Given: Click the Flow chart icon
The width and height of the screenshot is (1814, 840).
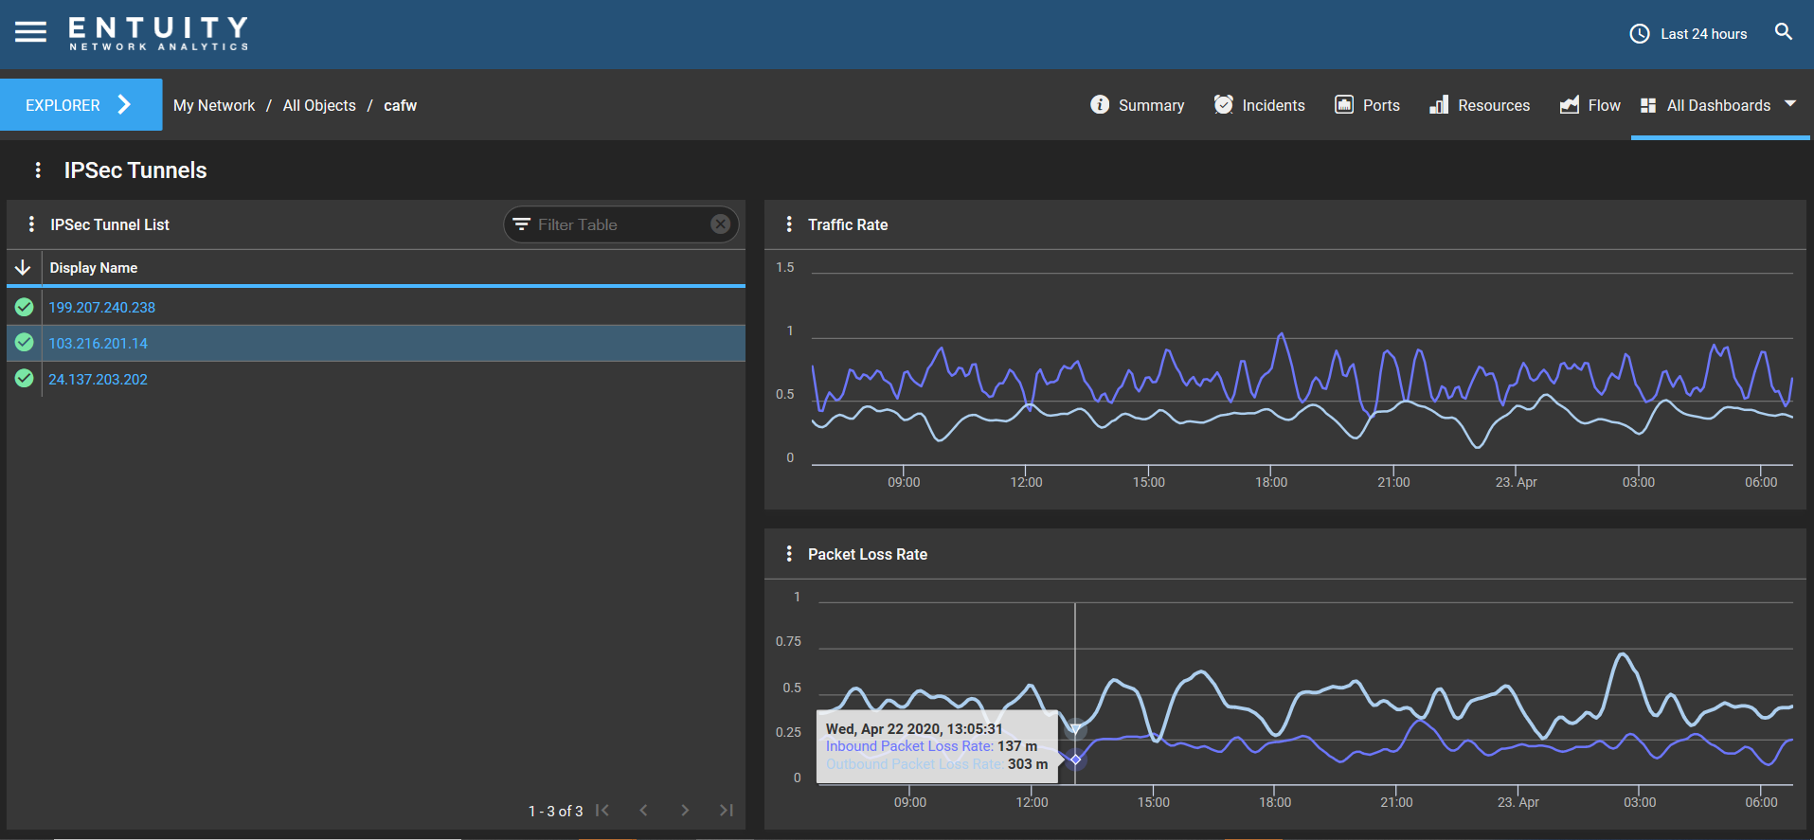Looking at the screenshot, I should 1570,104.
